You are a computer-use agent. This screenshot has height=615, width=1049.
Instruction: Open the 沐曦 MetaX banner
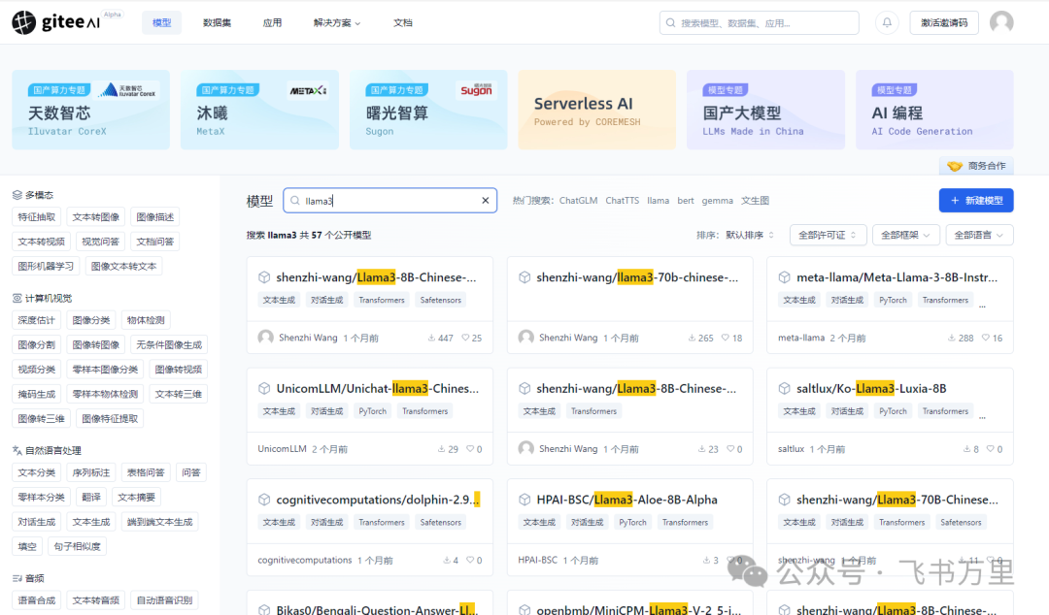tap(259, 110)
